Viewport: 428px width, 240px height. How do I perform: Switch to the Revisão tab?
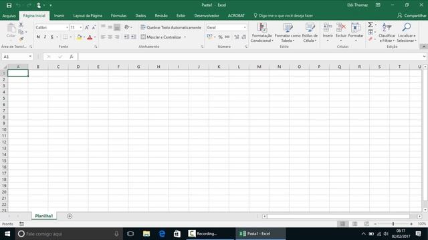coord(161,16)
